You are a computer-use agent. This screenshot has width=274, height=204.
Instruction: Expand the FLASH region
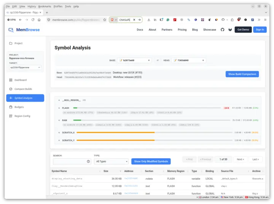pyautogui.click(x=59, y=108)
